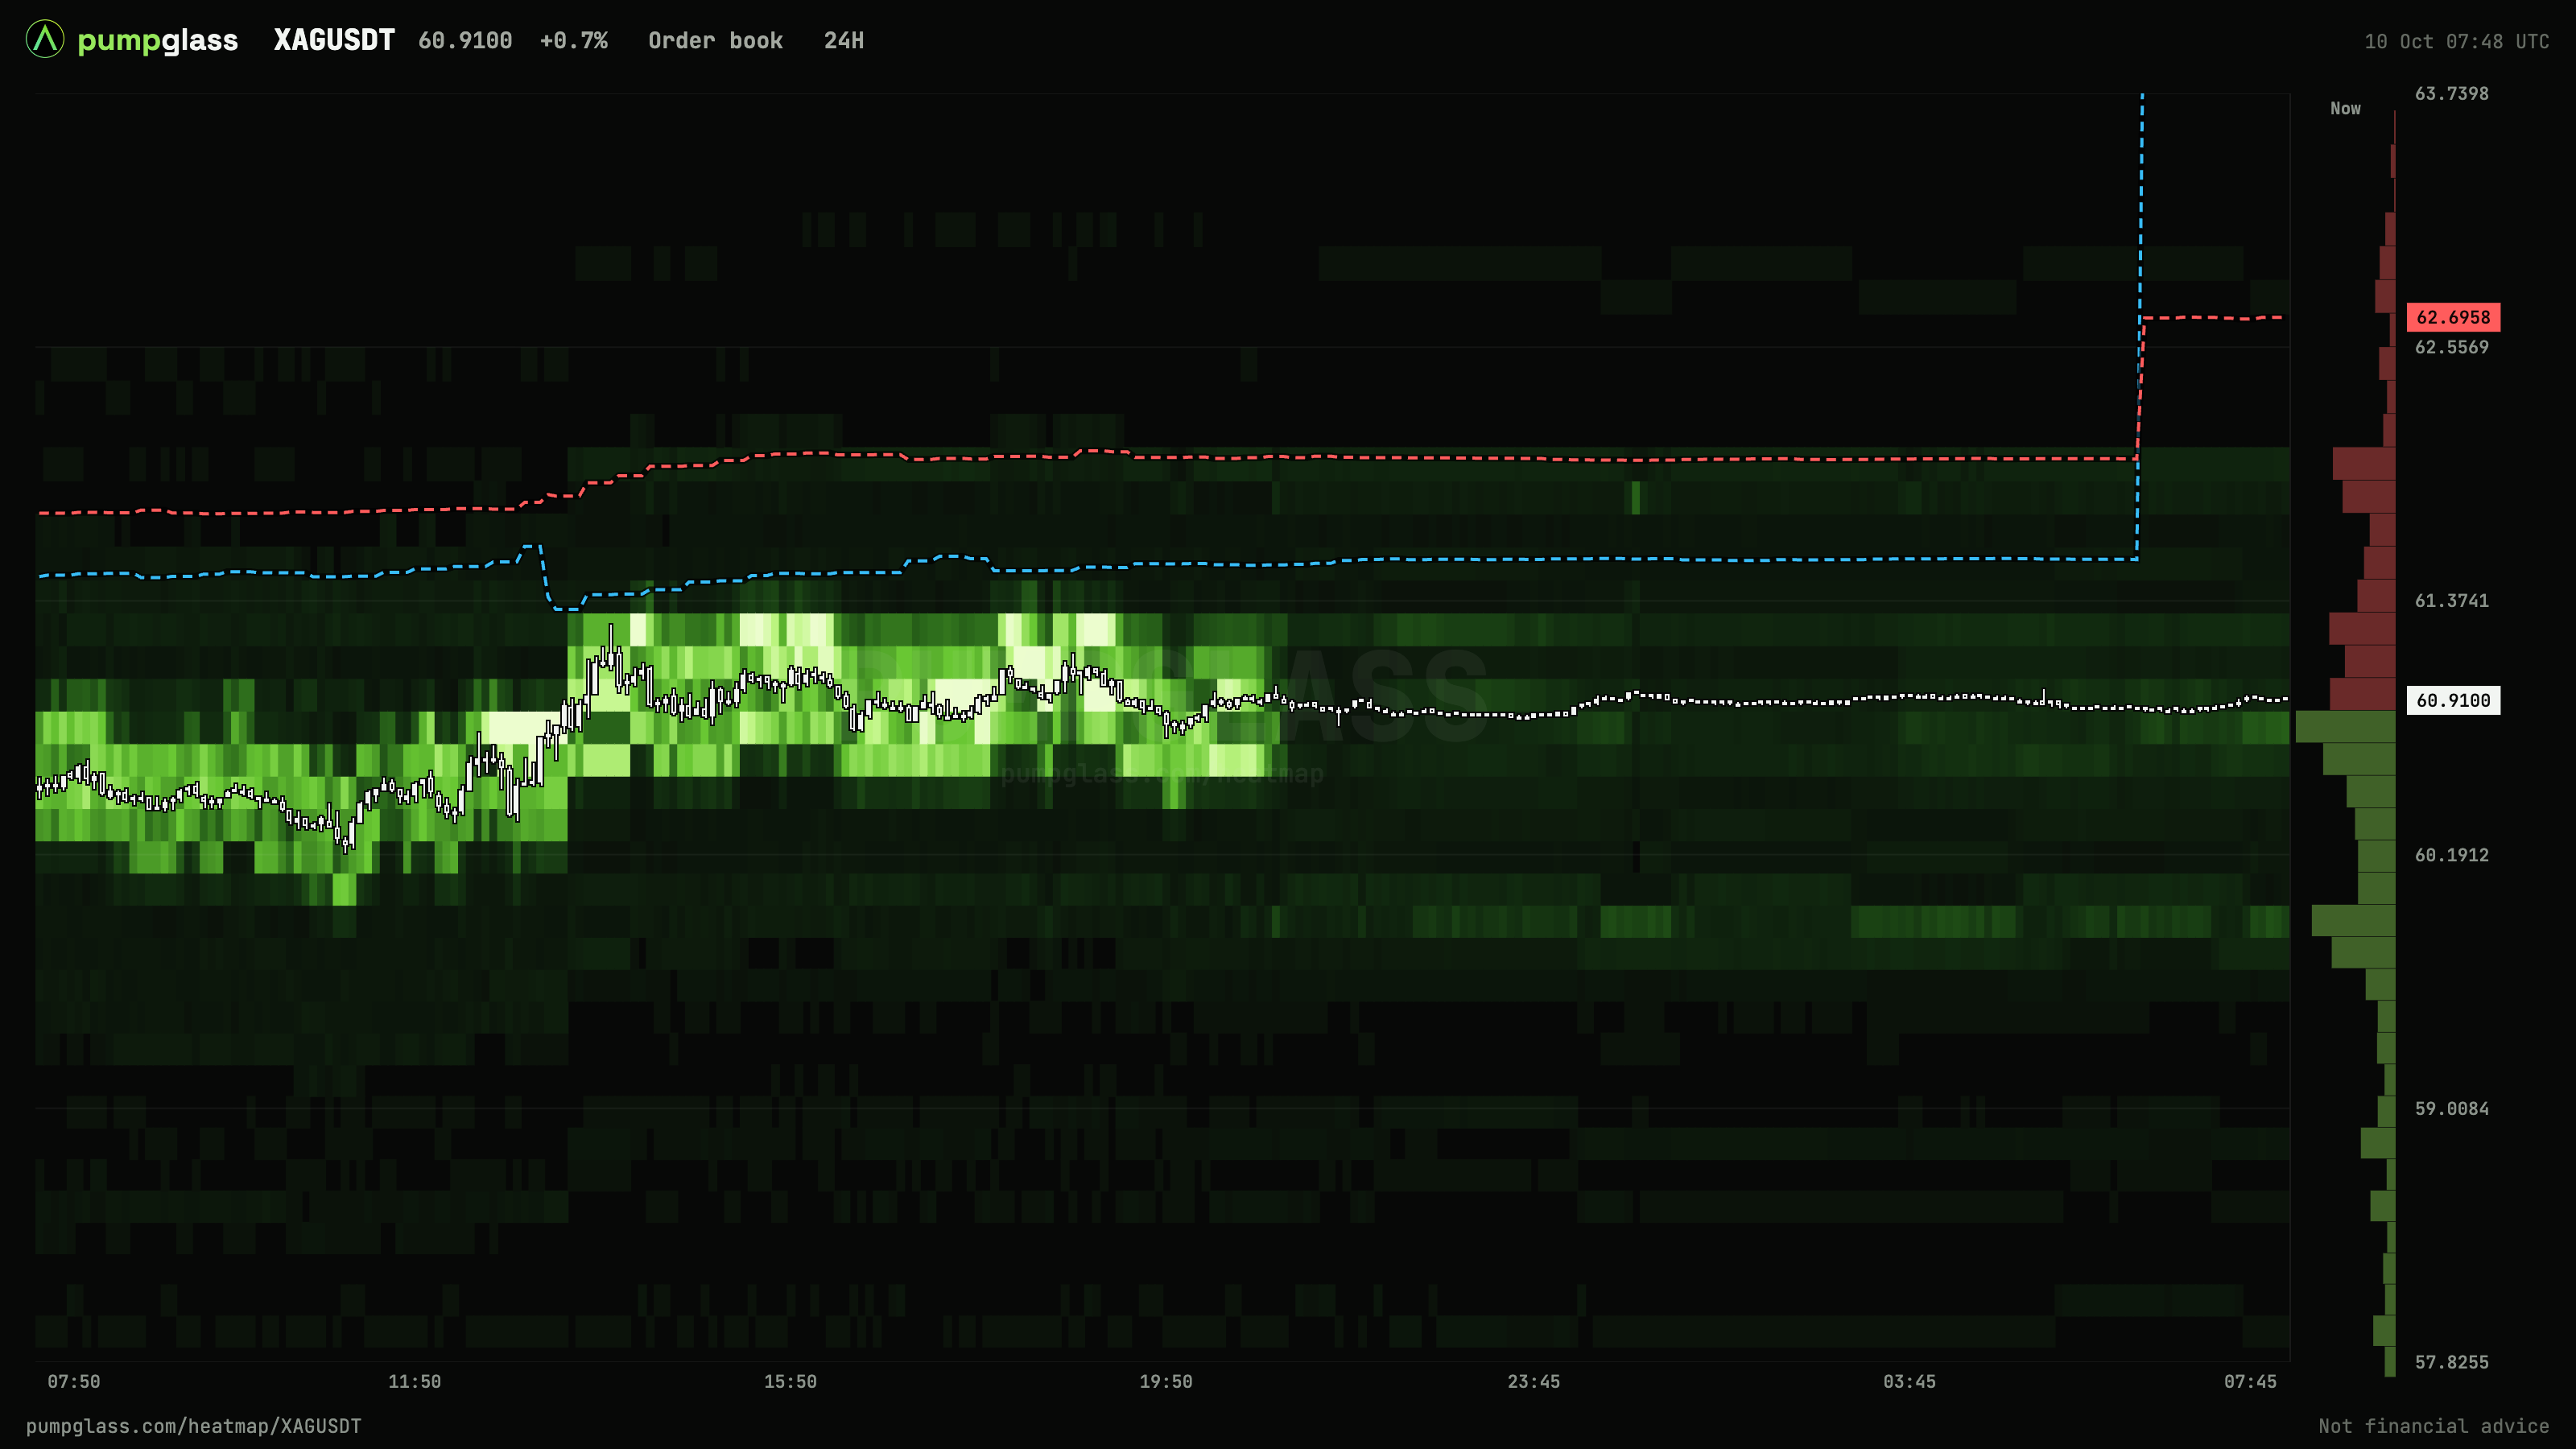
Task: Click the Now depth column label
Action: tap(2345, 108)
